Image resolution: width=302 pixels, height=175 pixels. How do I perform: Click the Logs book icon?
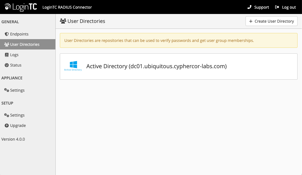pos(7,55)
